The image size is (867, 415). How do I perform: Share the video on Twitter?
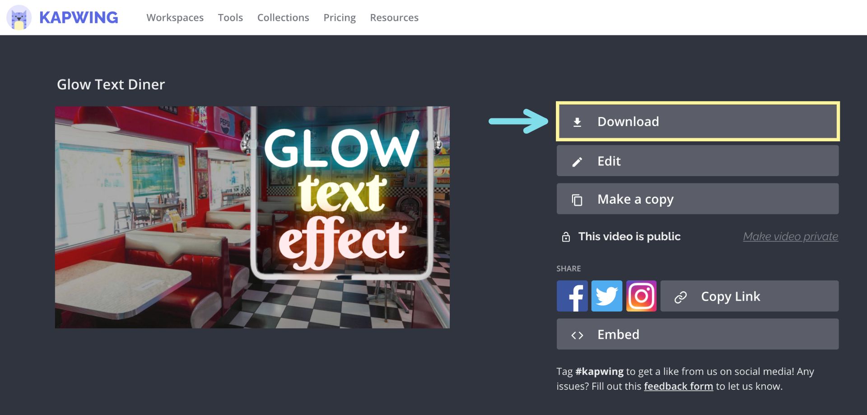[x=606, y=296]
